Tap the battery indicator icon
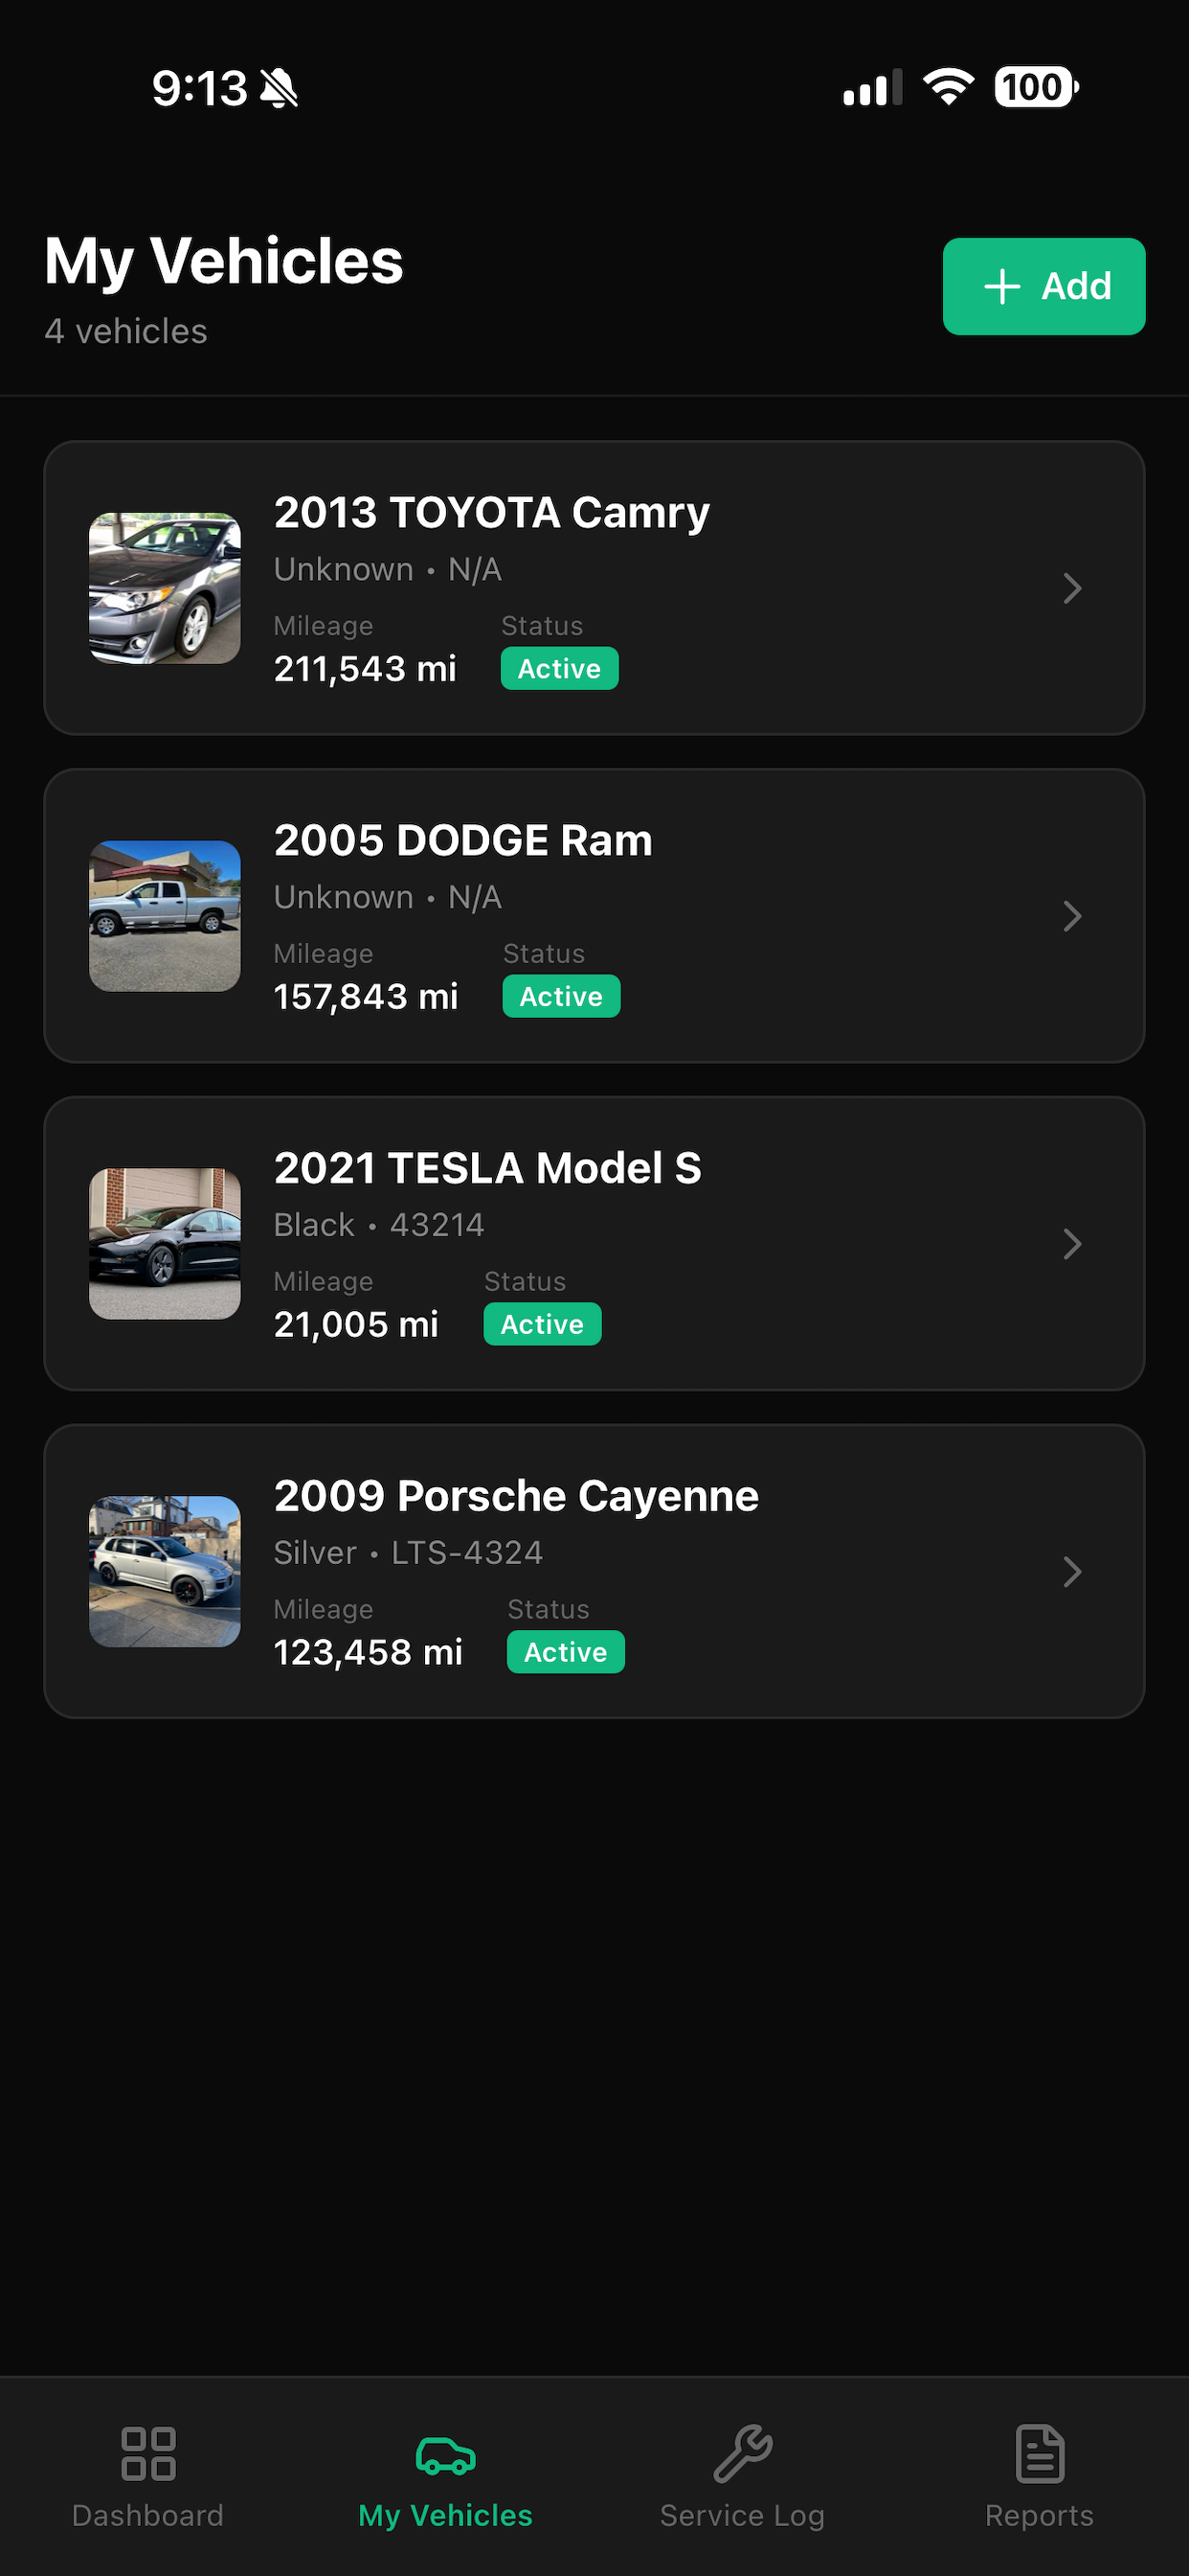The width and height of the screenshot is (1189, 2576). (x=1036, y=87)
